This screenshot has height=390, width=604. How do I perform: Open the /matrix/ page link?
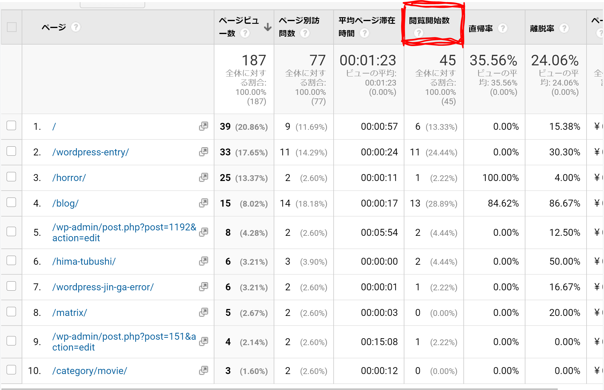click(70, 313)
